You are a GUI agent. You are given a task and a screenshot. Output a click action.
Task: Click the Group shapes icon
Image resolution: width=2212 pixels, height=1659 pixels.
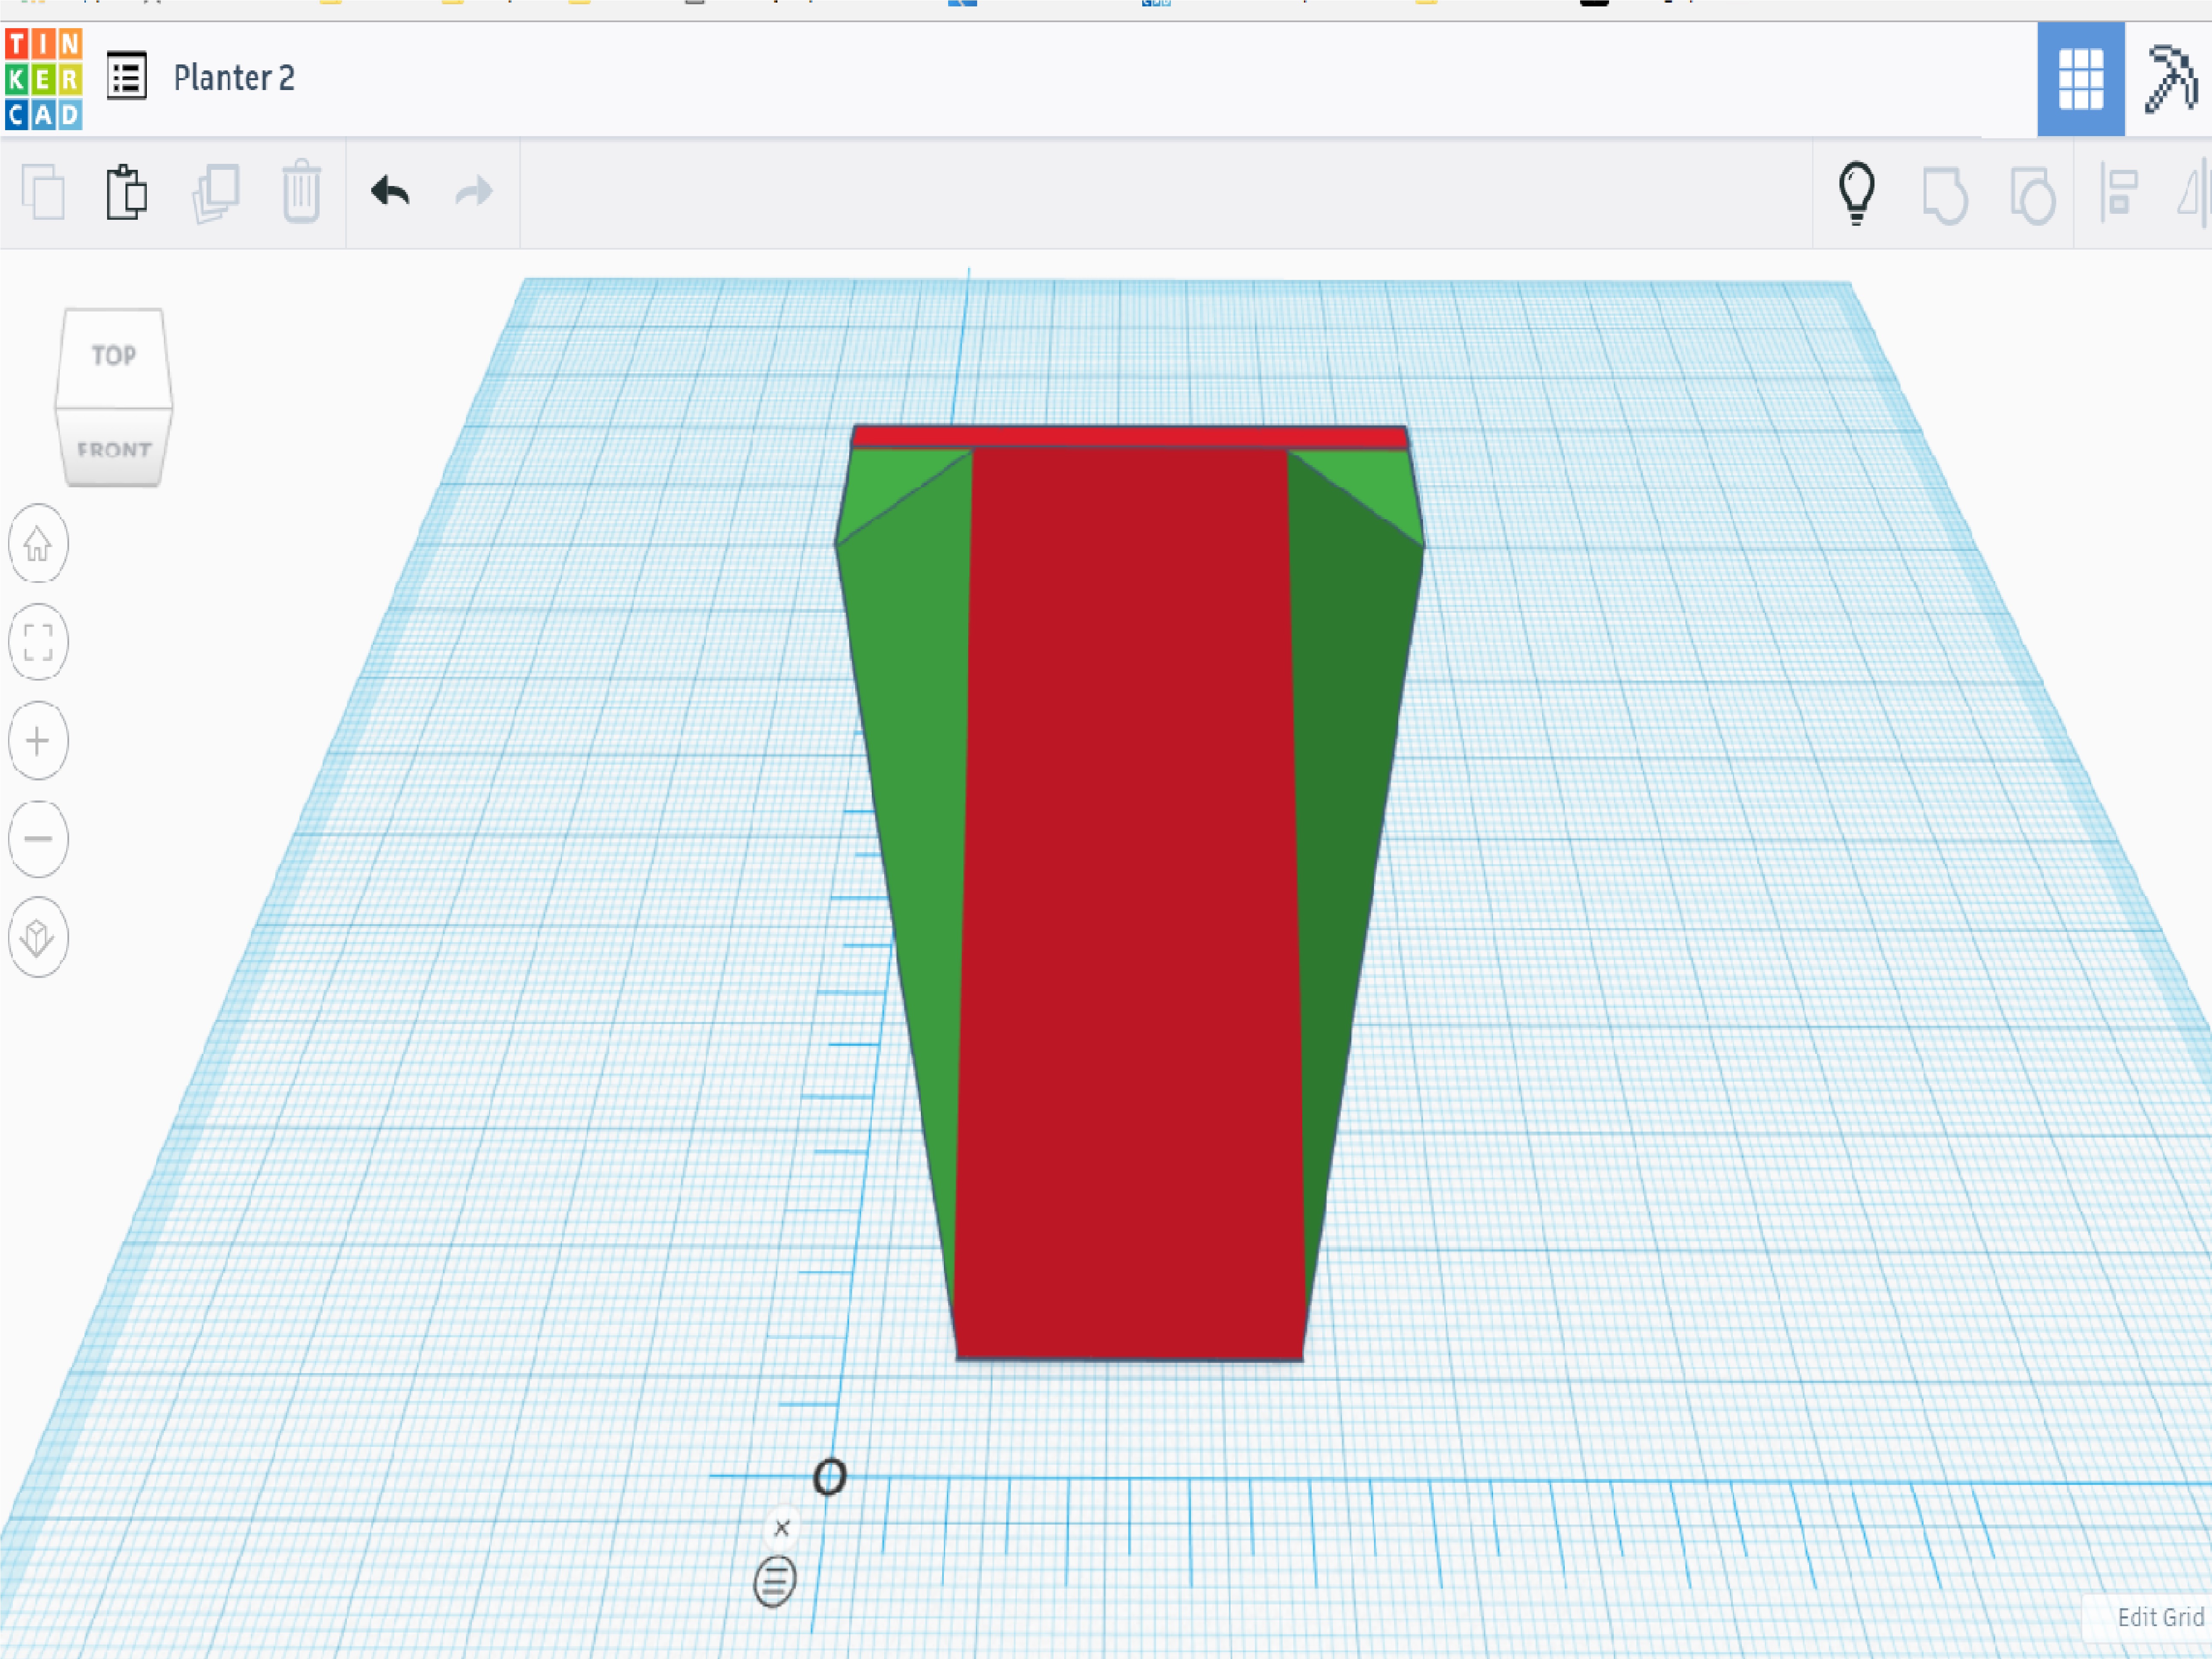tap(1945, 194)
